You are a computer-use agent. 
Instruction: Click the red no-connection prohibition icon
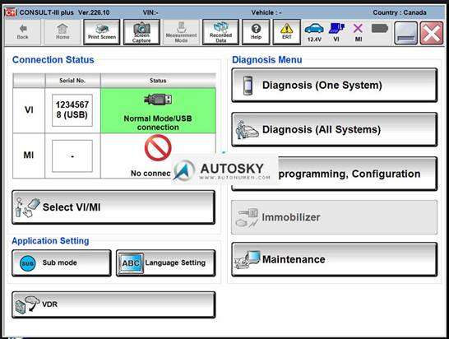click(158, 147)
